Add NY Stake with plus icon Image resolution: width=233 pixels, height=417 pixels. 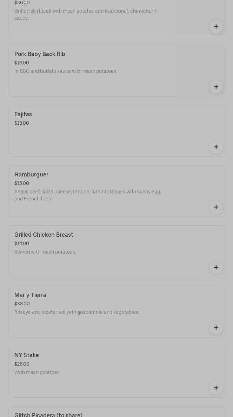click(x=216, y=388)
